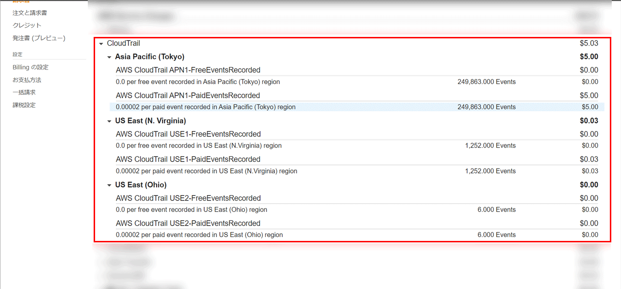Image resolution: width=621 pixels, height=289 pixels.
Task: Click 6.000 Events in the Ohio free row
Action: [497, 210]
